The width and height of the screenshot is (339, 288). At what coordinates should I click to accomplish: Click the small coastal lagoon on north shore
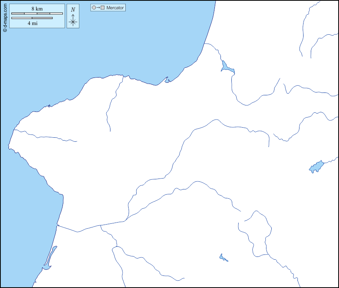click(x=167, y=80)
